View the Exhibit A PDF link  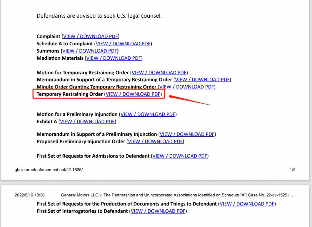pyautogui.click(x=87, y=122)
